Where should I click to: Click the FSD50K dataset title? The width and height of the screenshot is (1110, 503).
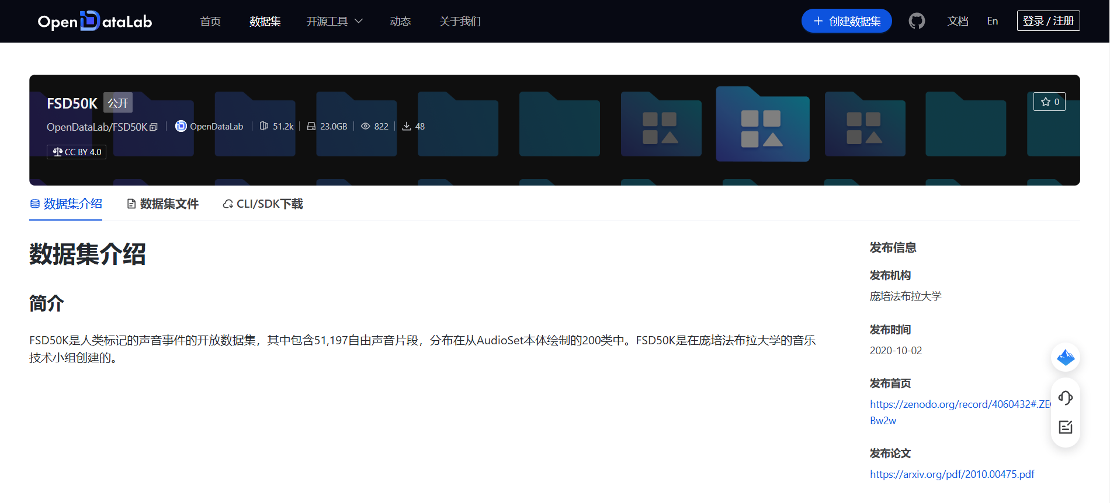[72, 103]
